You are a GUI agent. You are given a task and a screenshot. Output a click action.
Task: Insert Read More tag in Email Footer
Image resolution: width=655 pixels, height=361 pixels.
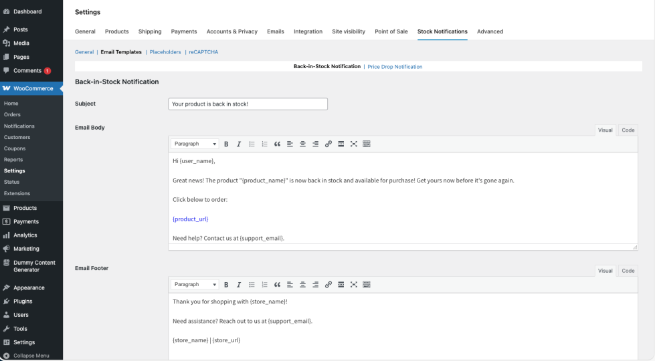[341, 285]
